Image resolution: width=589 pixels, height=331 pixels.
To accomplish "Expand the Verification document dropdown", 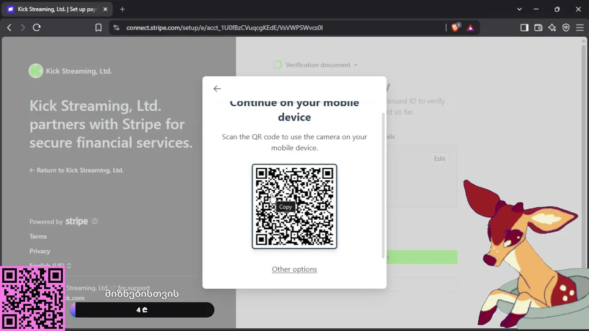I will click(x=322, y=65).
